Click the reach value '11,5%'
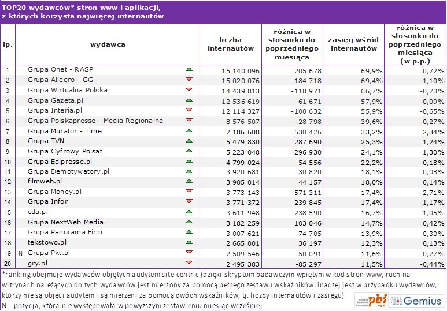The height and width of the screenshot is (311, 447). tap(372, 264)
